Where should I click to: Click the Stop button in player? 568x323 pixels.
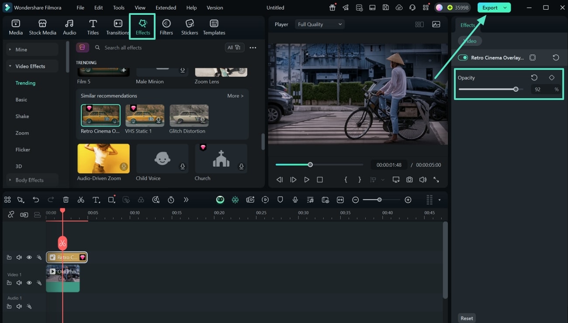[x=320, y=179]
